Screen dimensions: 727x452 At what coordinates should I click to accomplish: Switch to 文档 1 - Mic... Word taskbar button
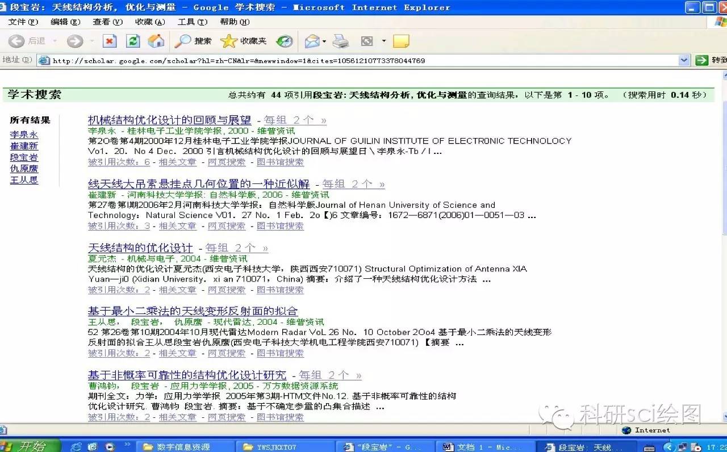[486, 447]
